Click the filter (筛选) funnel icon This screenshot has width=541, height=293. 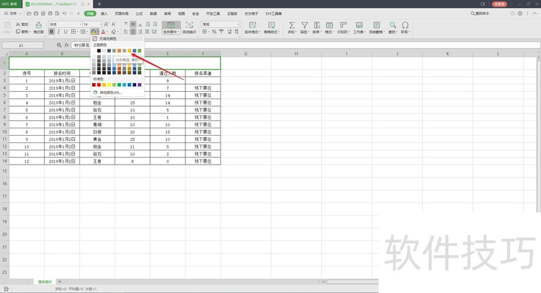[x=304, y=25]
